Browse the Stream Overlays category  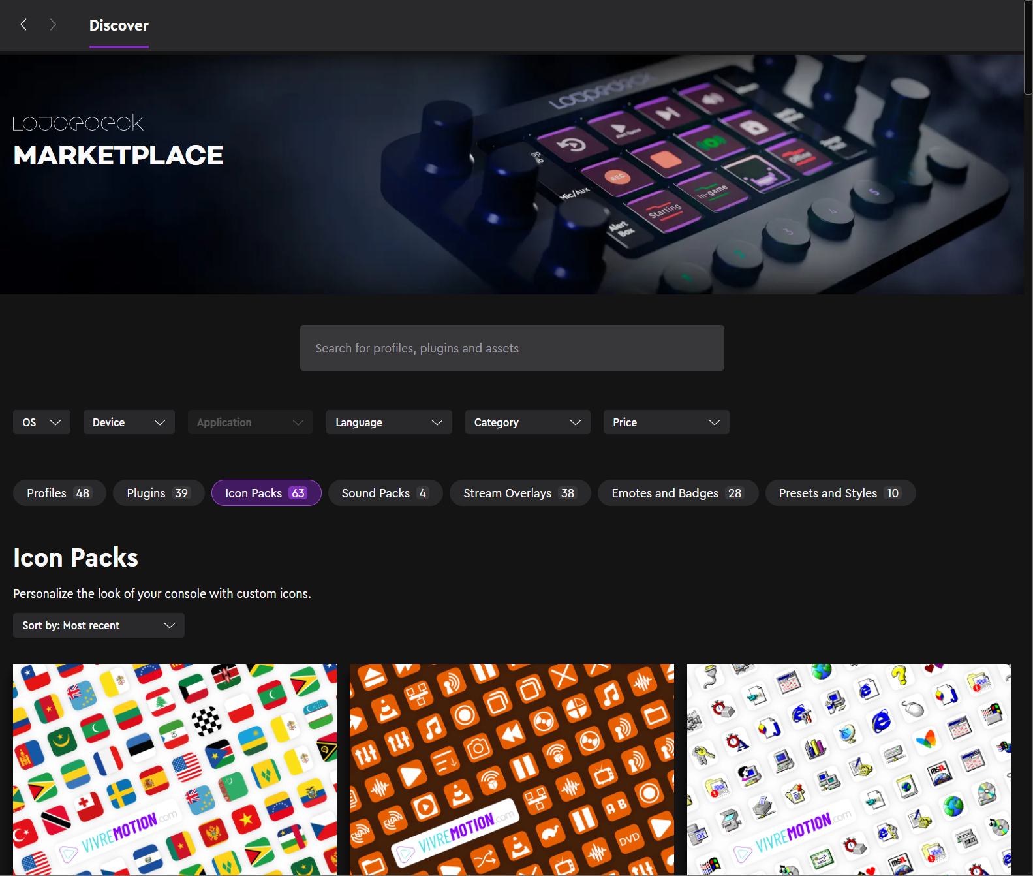click(519, 493)
